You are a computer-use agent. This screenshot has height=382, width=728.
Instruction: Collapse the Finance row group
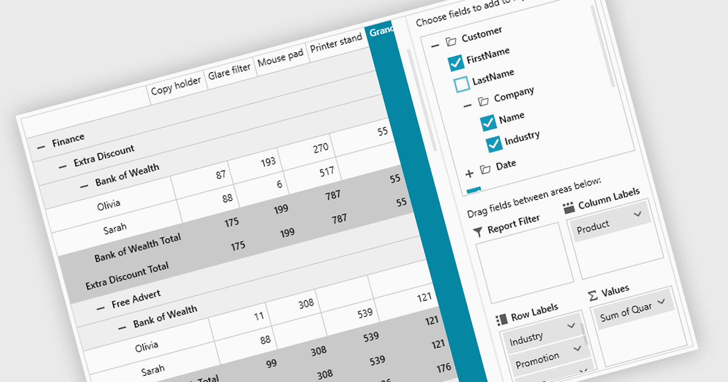coord(41,147)
